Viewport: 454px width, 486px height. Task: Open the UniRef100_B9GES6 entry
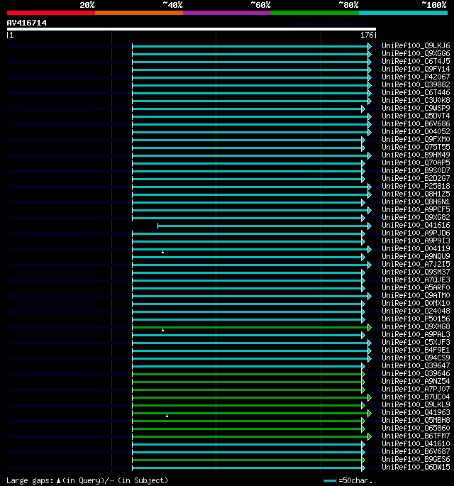416,459
